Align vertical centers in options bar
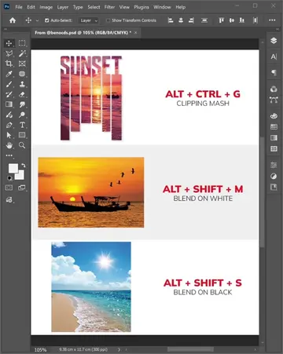The height and width of the screenshot is (354, 283). point(232,20)
